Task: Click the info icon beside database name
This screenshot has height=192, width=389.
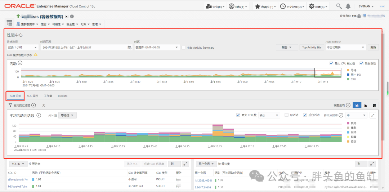Action: pyautogui.click(x=72, y=16)
